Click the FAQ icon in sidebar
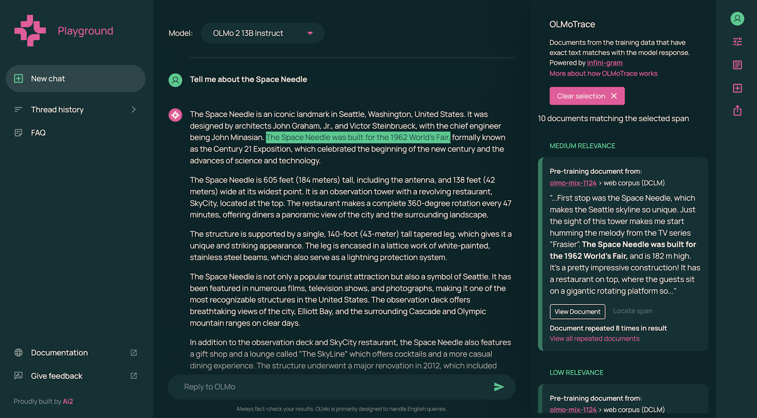 pos(19,133)
